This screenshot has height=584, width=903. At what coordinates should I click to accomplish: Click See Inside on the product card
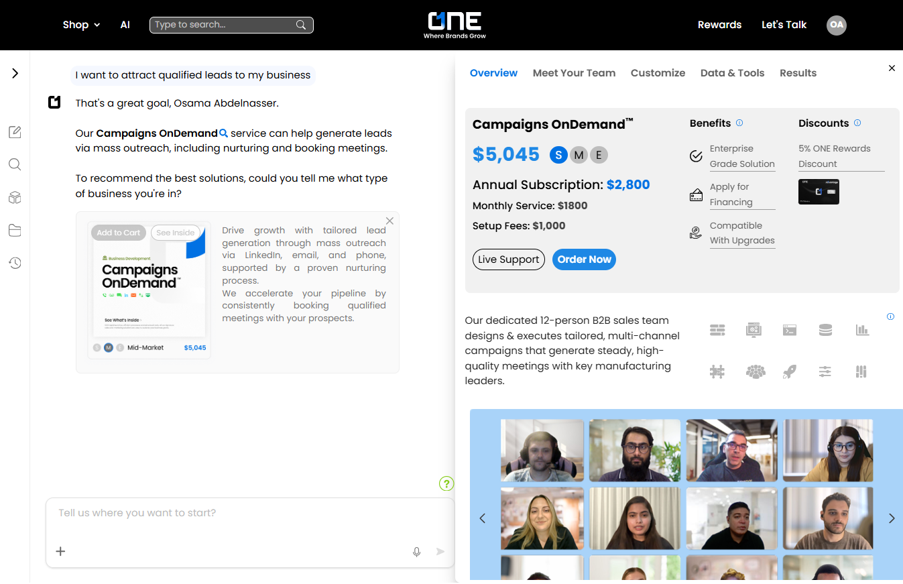click(x=176, y=233)
